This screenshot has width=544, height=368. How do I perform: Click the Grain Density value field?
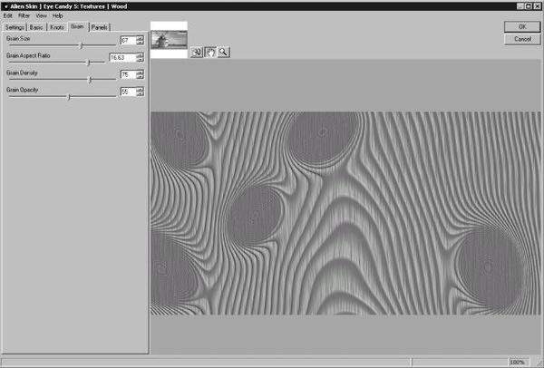(x=126, y=74)
